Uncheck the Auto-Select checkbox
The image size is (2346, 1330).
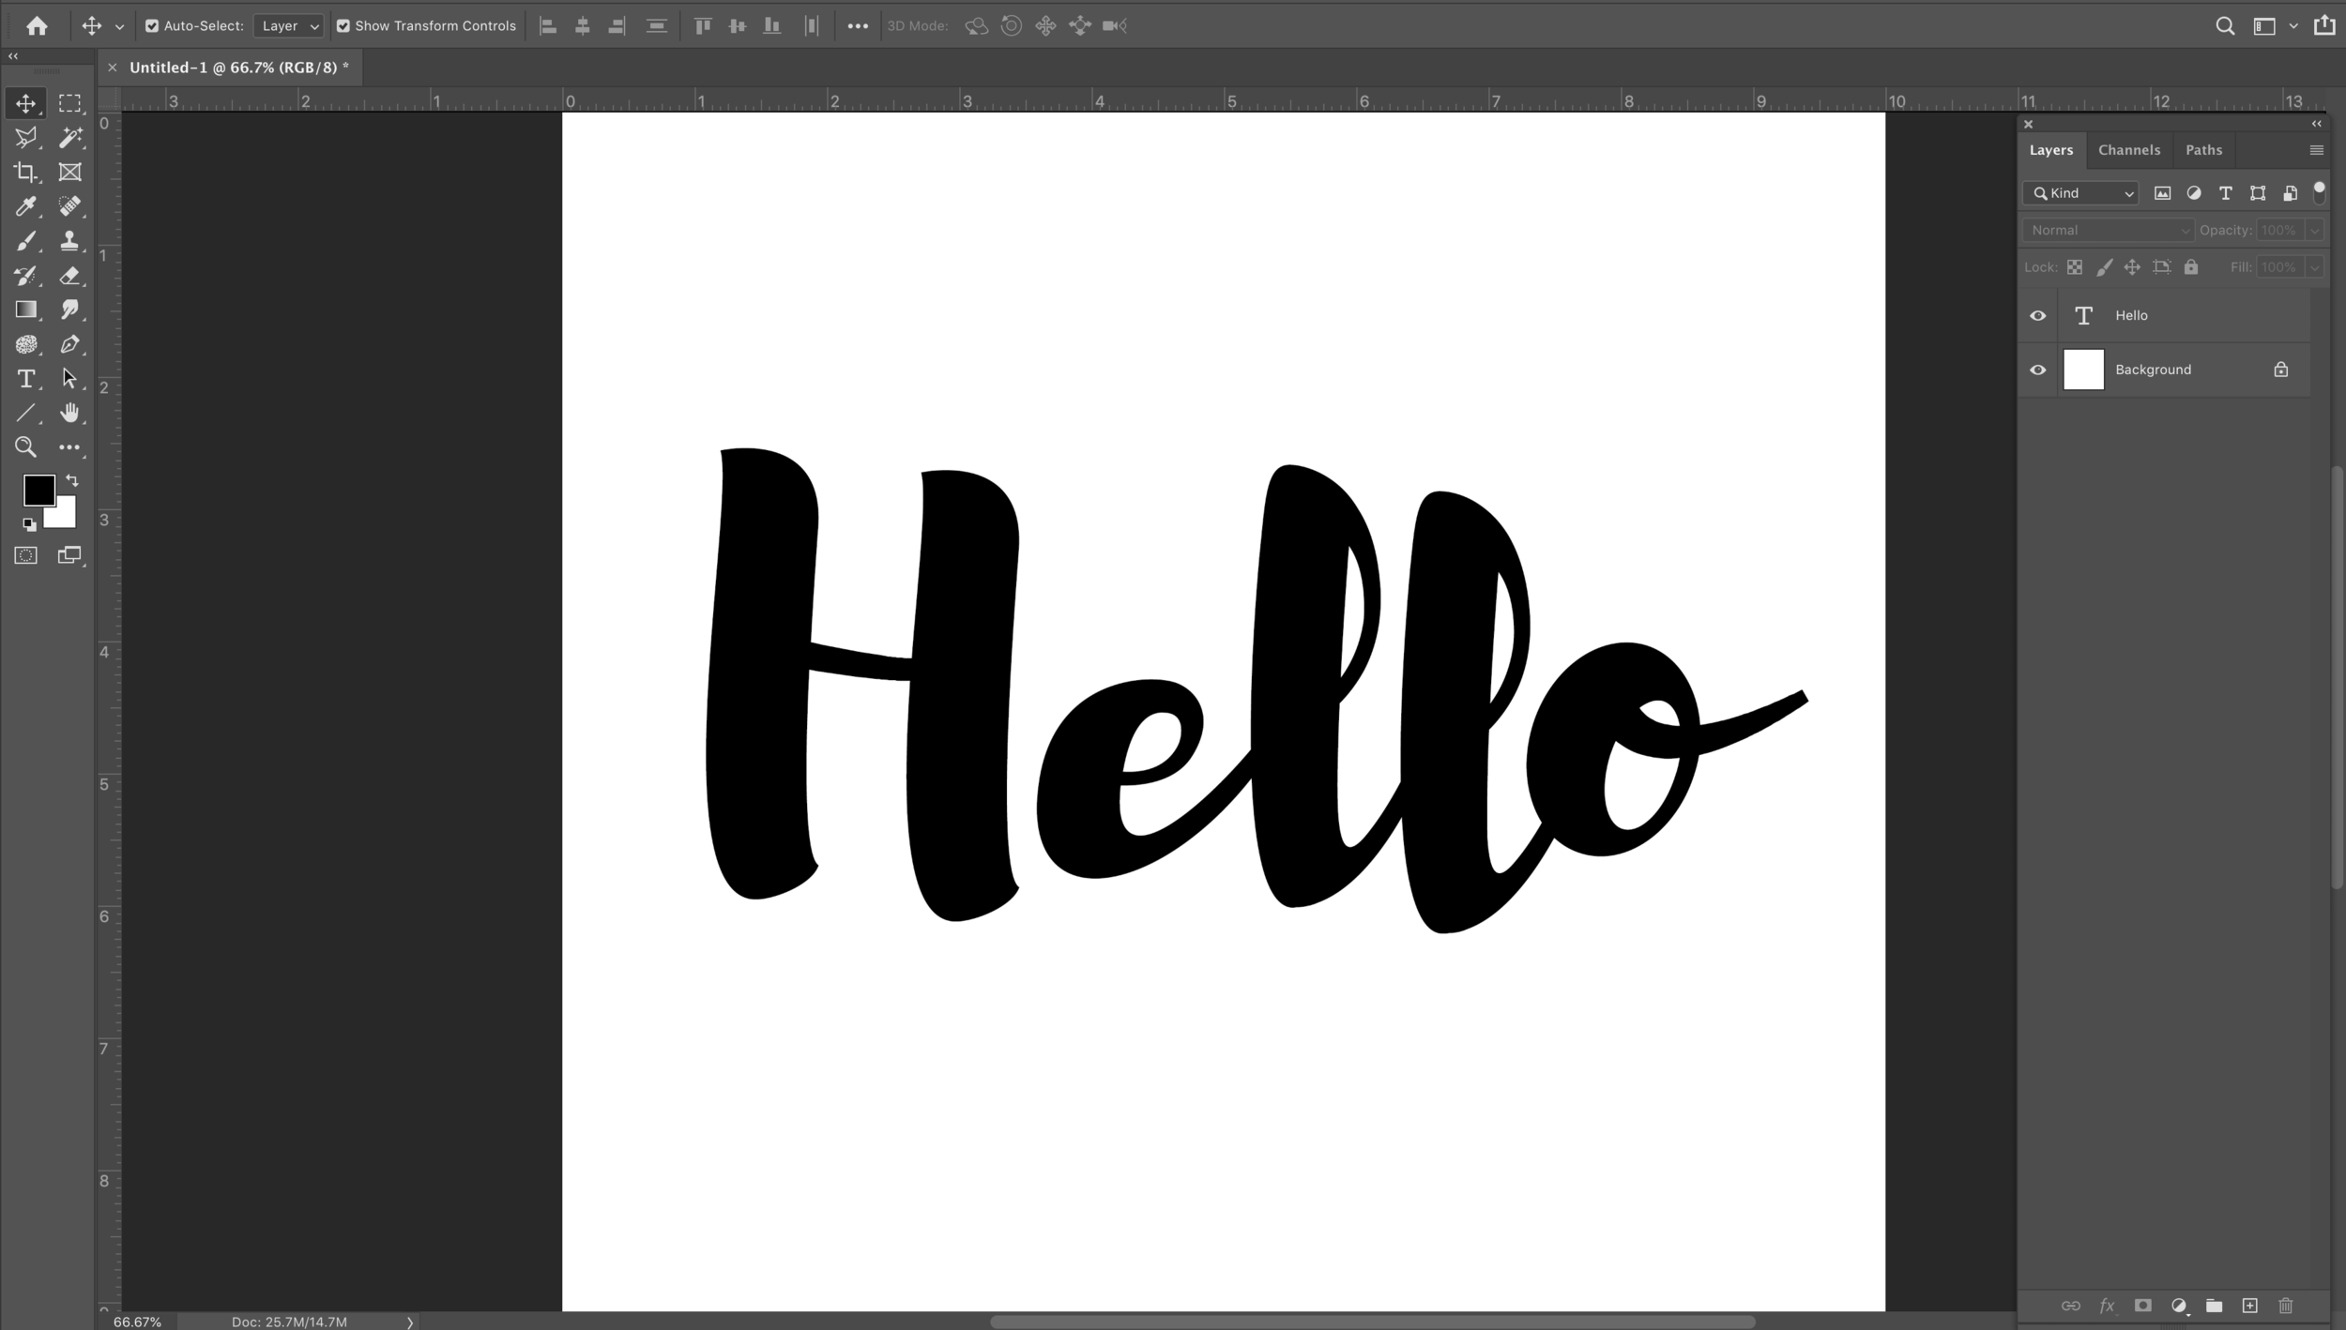152,26
